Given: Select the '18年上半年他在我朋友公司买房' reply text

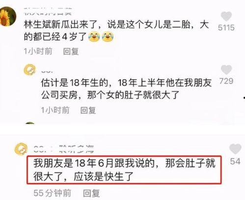Looking at the screenshot, I should [126, 89].
